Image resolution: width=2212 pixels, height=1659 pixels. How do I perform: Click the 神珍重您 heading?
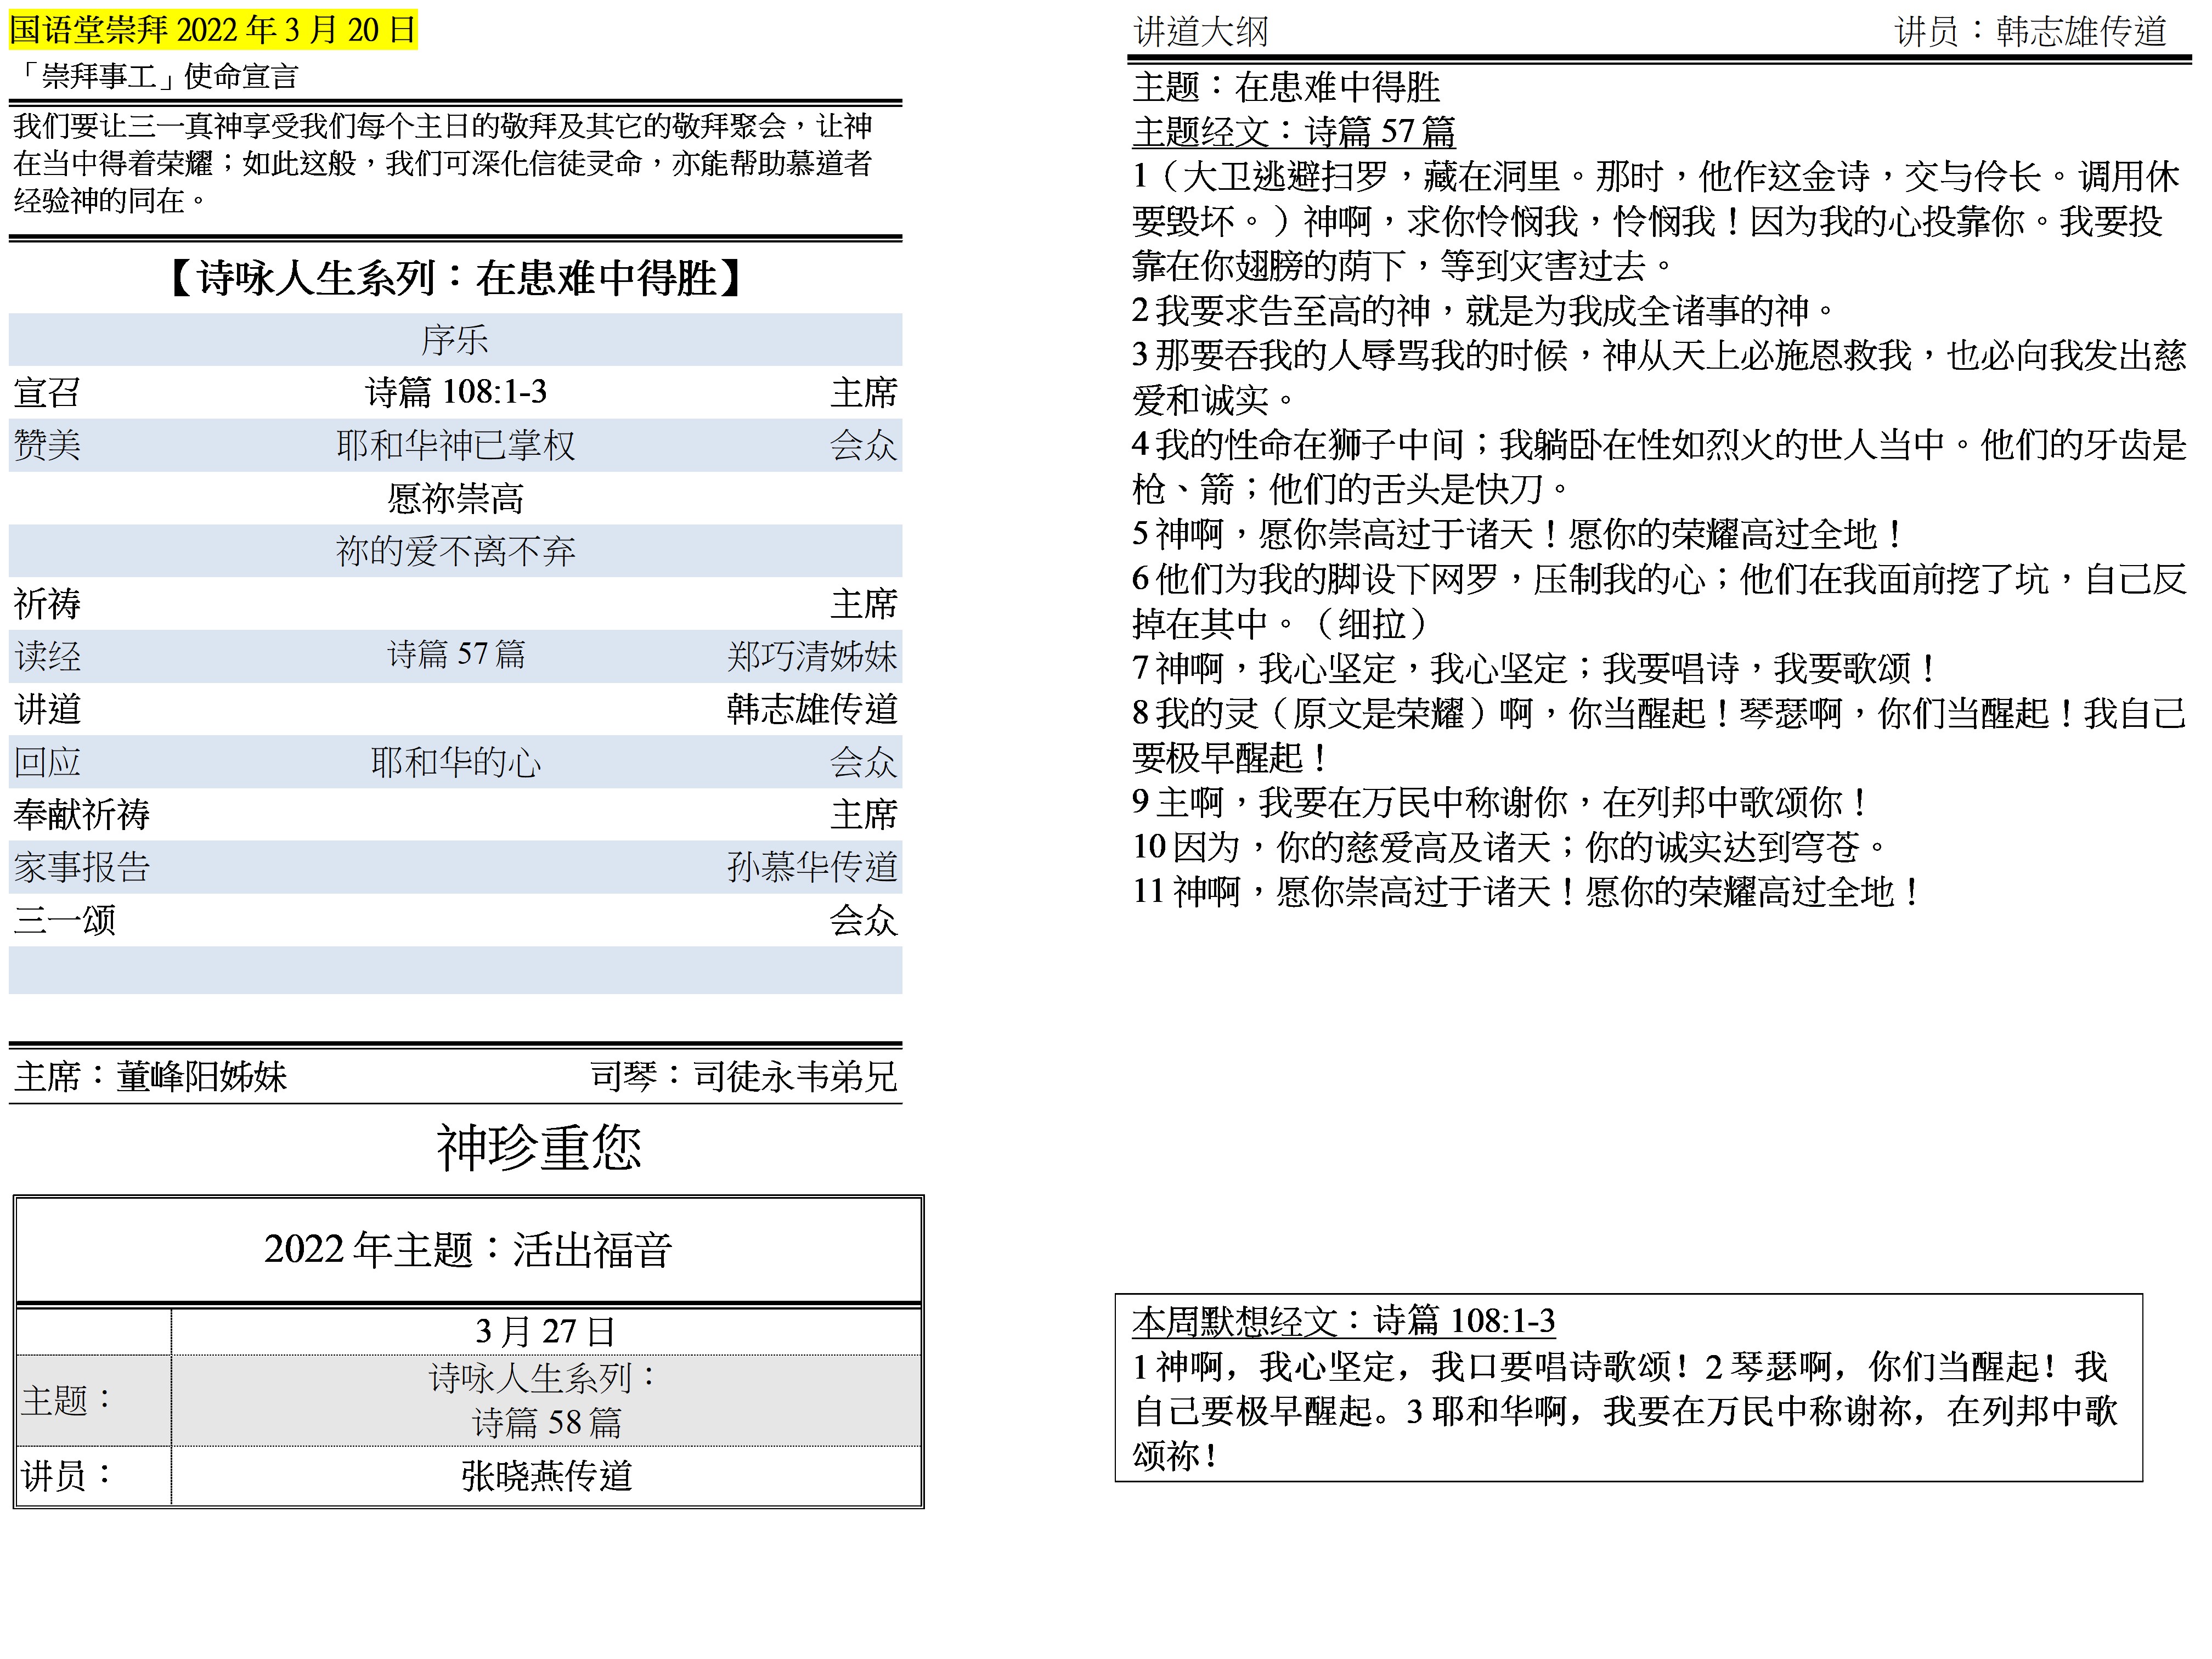tap(538, 1147)
